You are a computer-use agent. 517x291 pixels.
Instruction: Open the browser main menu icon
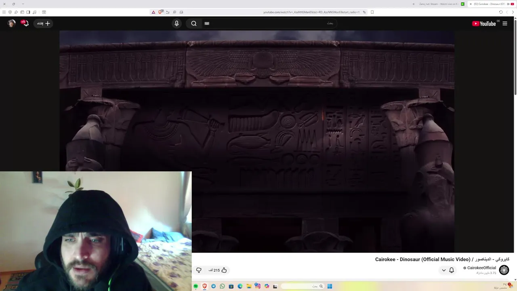click(4, 12)
